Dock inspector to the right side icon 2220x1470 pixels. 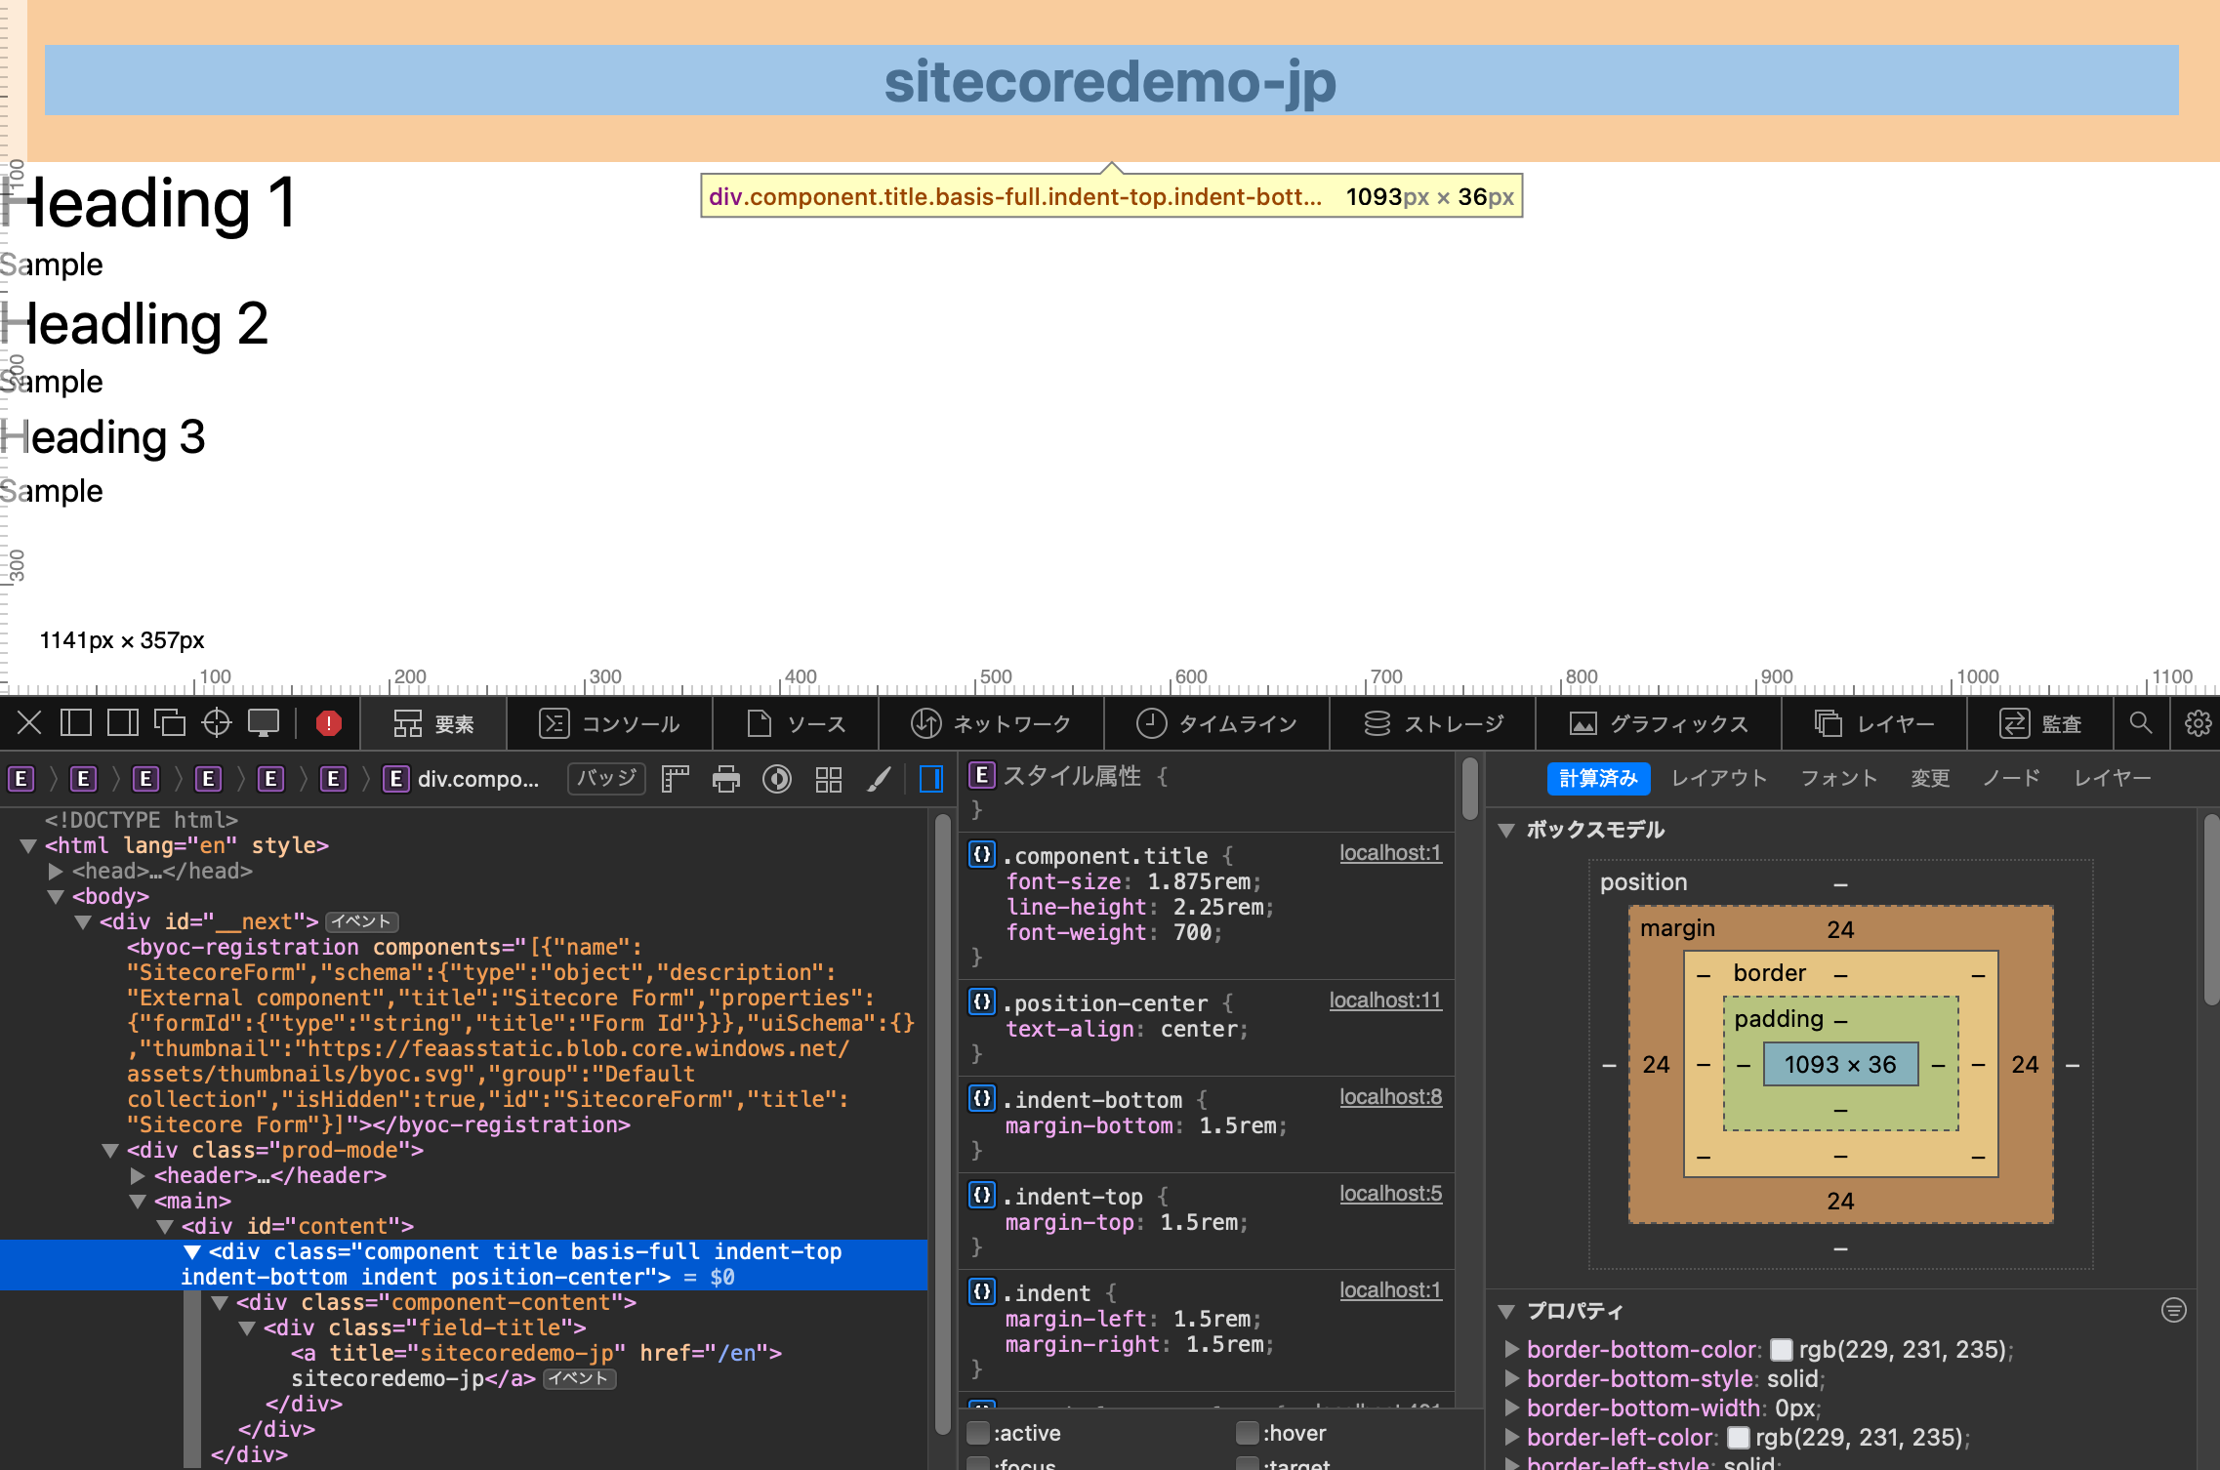(123, 723)
